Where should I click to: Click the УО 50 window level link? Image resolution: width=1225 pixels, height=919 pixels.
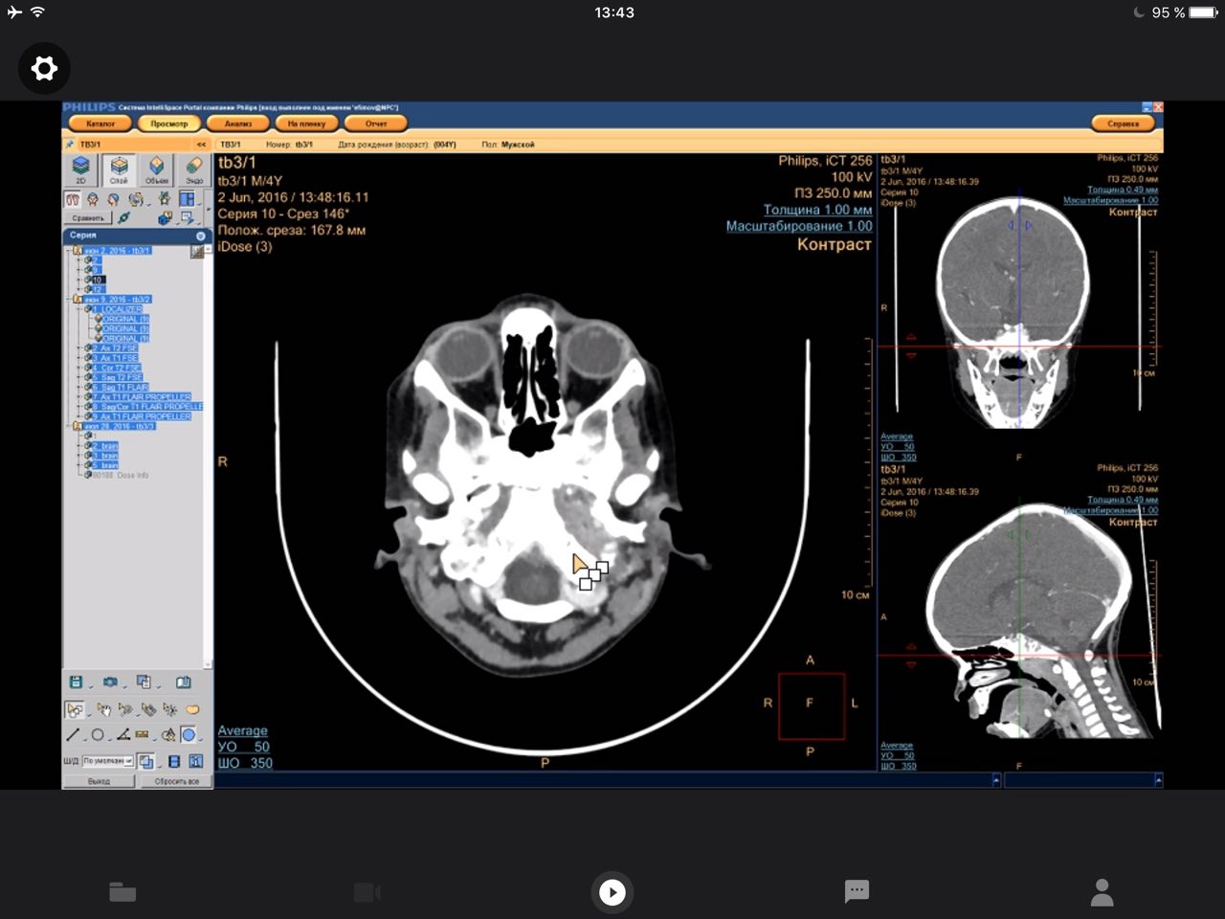point(243,747)
